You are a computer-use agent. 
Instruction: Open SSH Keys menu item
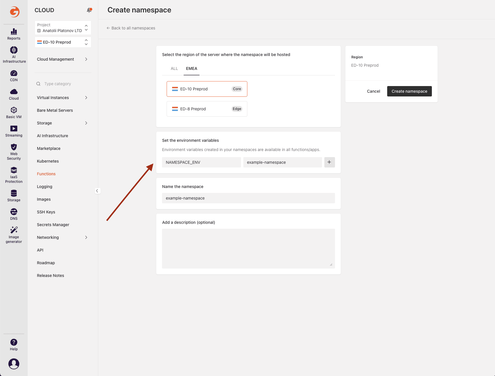coord(46,212)
